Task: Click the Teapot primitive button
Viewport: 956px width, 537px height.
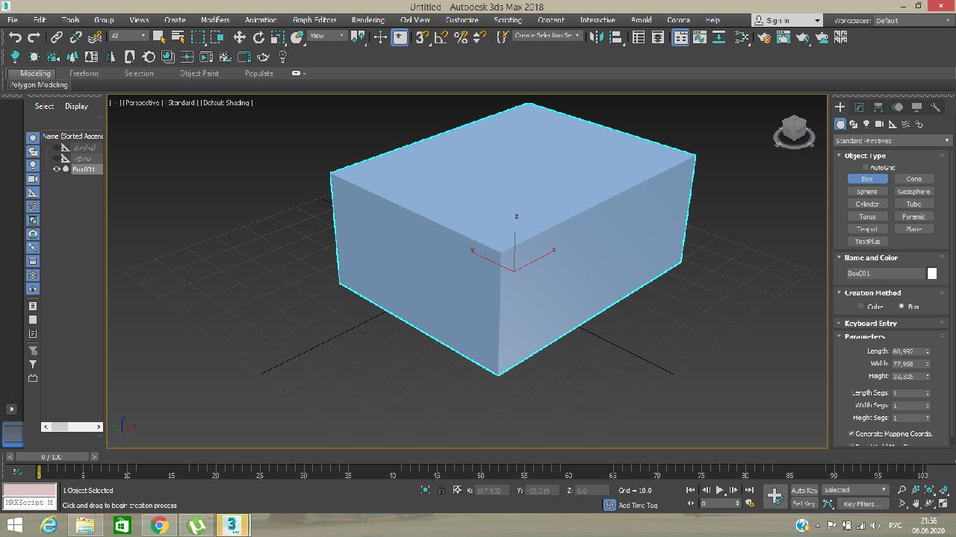Action: [867, 229]
